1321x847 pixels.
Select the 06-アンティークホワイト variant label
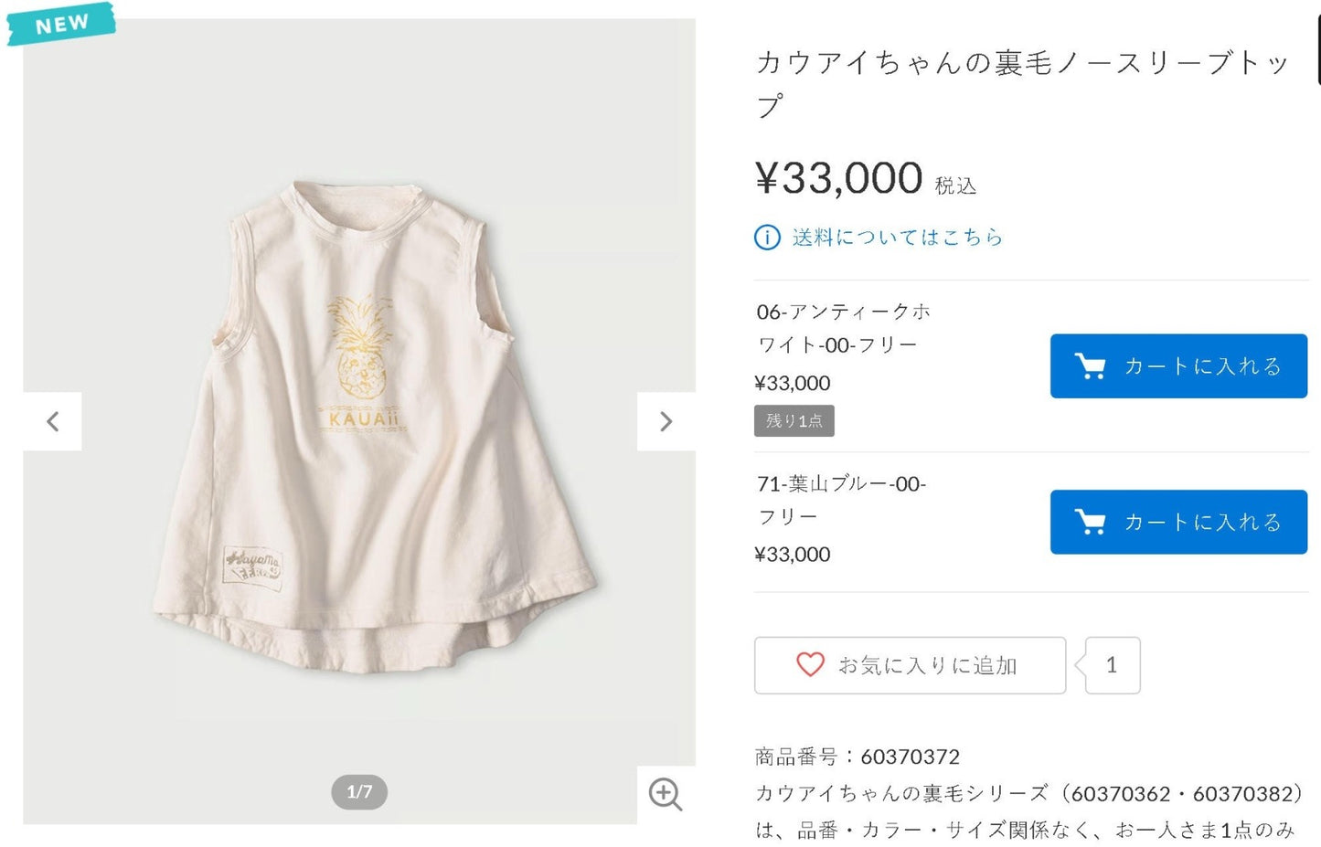(843, 328)
